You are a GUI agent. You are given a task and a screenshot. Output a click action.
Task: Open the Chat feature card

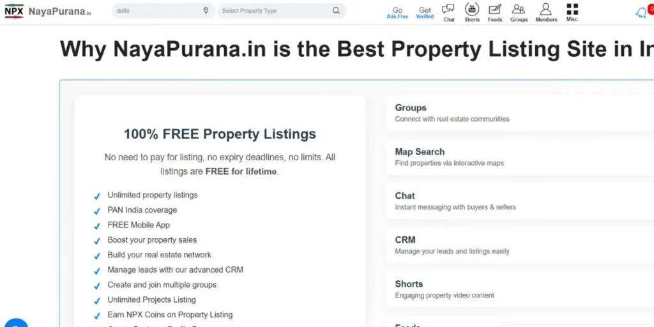pyautogui.click(x=520, y=201)
